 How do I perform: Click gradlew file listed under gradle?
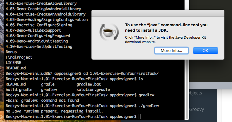(x=49, y=90)
